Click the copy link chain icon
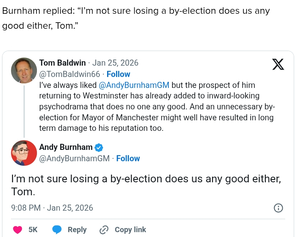299x237 pixels. coord(104,230)
